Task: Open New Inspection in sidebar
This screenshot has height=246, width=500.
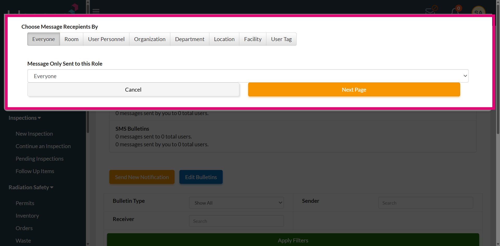Action: (x=34, y=134)
